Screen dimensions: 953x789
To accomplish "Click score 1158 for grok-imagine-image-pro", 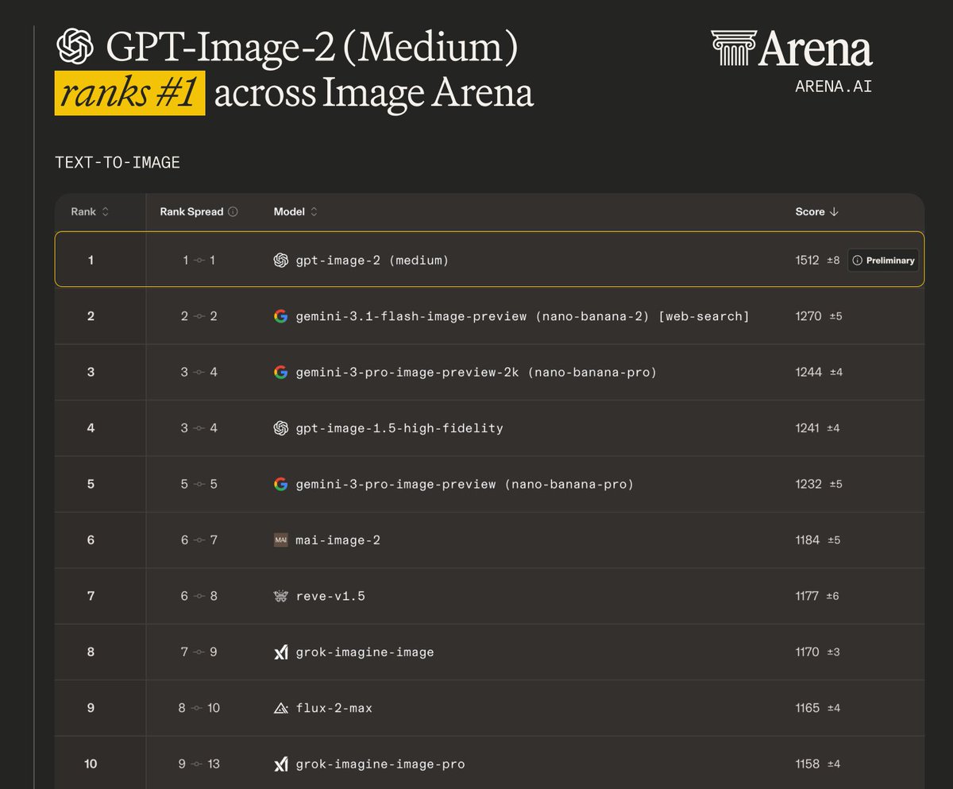I will click(x=807, y=764).
